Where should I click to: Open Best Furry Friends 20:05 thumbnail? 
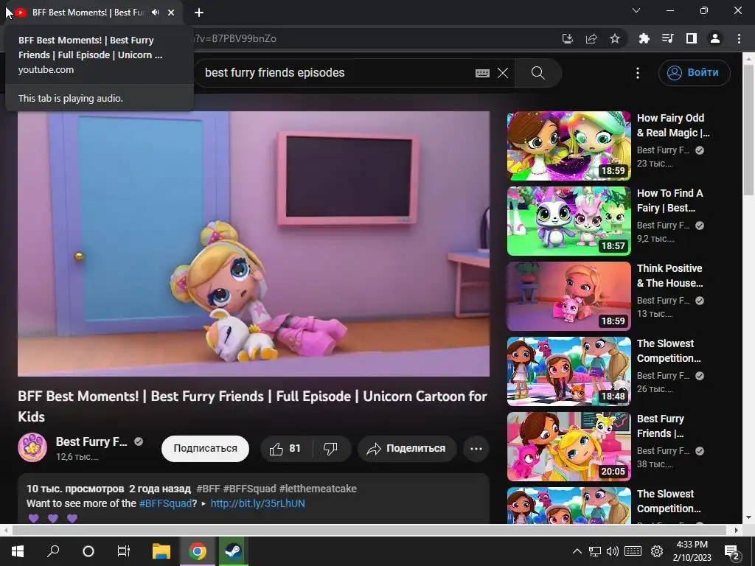pos(568,446)
